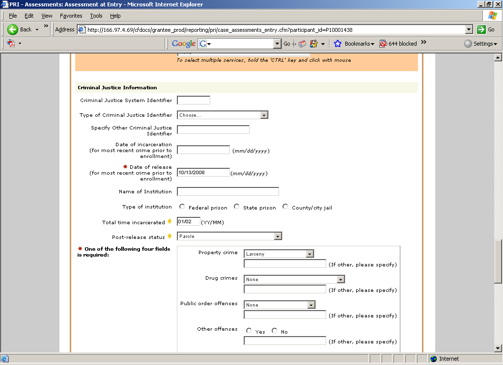Screen dimensions: 503x365
Task: Click the vertical scrollbar up arrow
Action: click(x=498, y=57)
